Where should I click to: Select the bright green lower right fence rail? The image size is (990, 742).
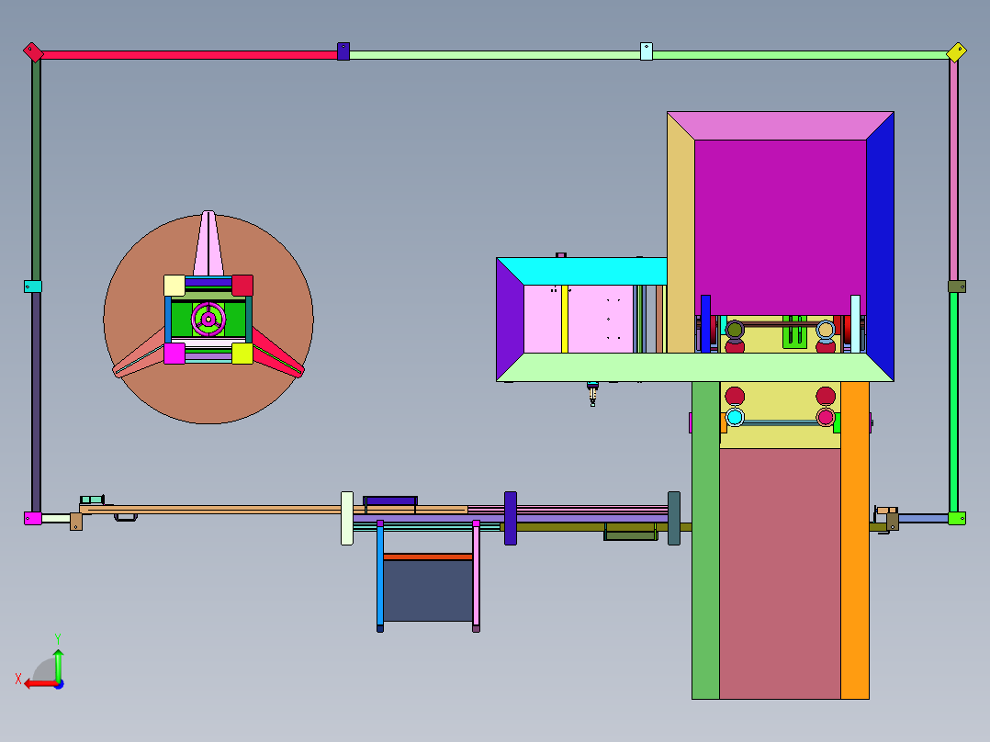[953, 402]
